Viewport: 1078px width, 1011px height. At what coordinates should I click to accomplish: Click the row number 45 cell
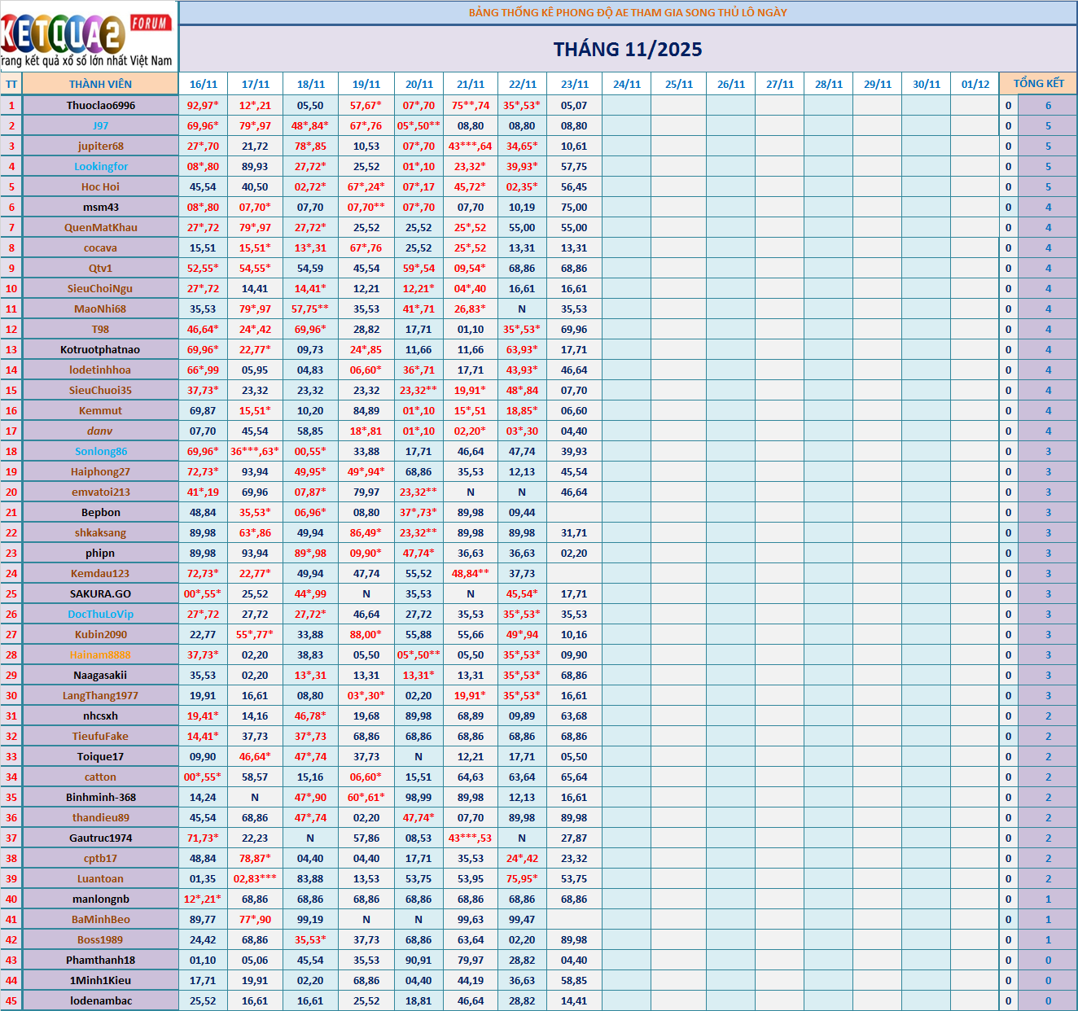tap(11, 1000)
